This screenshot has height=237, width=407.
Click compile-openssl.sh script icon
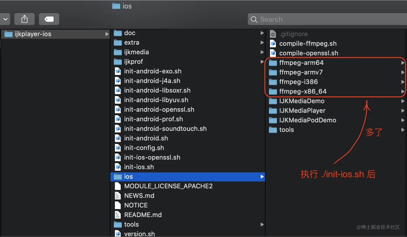(x=273, y=53)
